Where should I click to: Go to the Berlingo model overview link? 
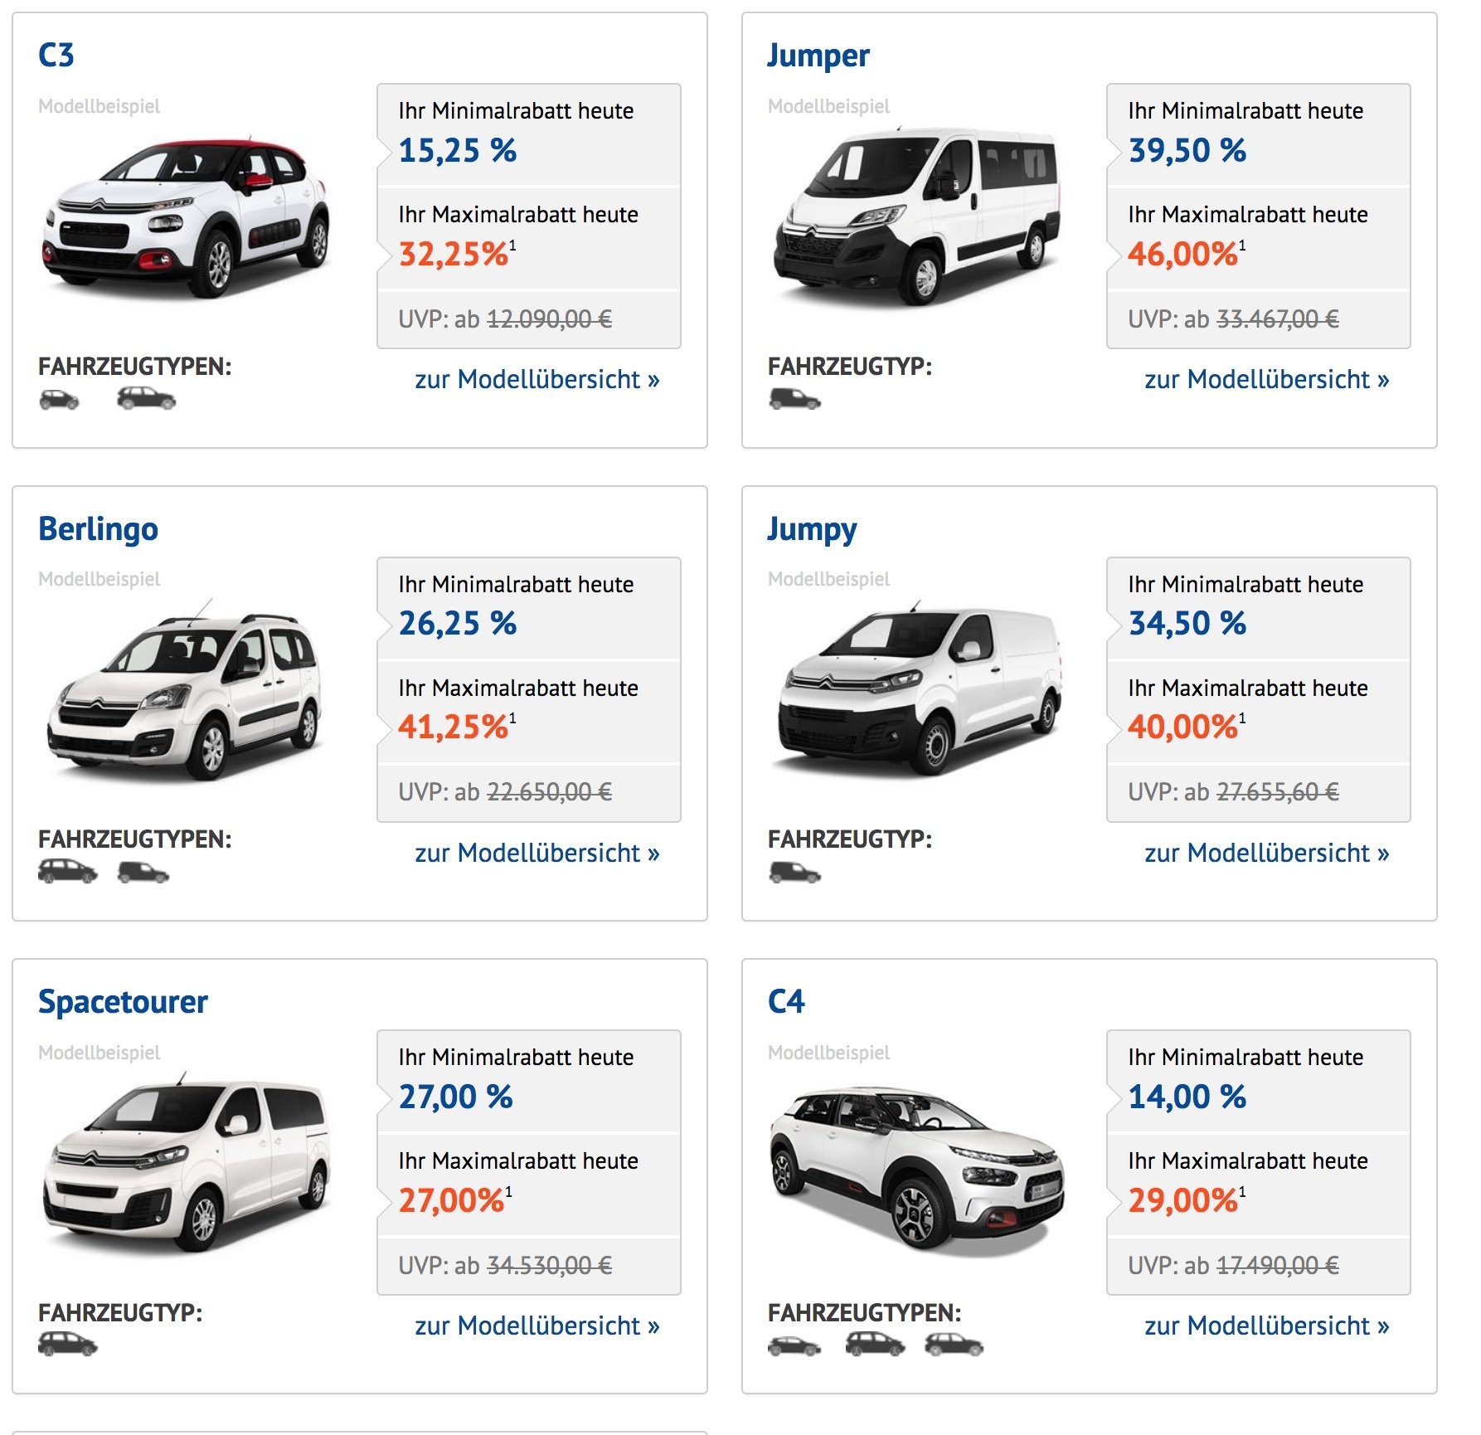(537, 853)
